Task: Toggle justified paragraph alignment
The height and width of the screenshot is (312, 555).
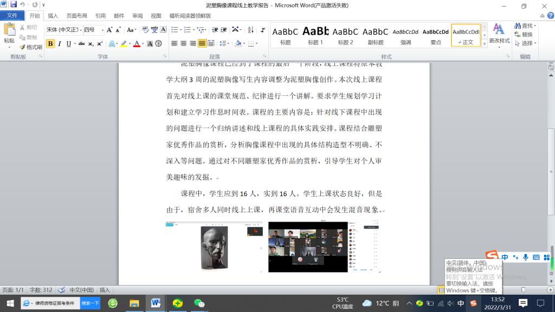Action: 202,44
